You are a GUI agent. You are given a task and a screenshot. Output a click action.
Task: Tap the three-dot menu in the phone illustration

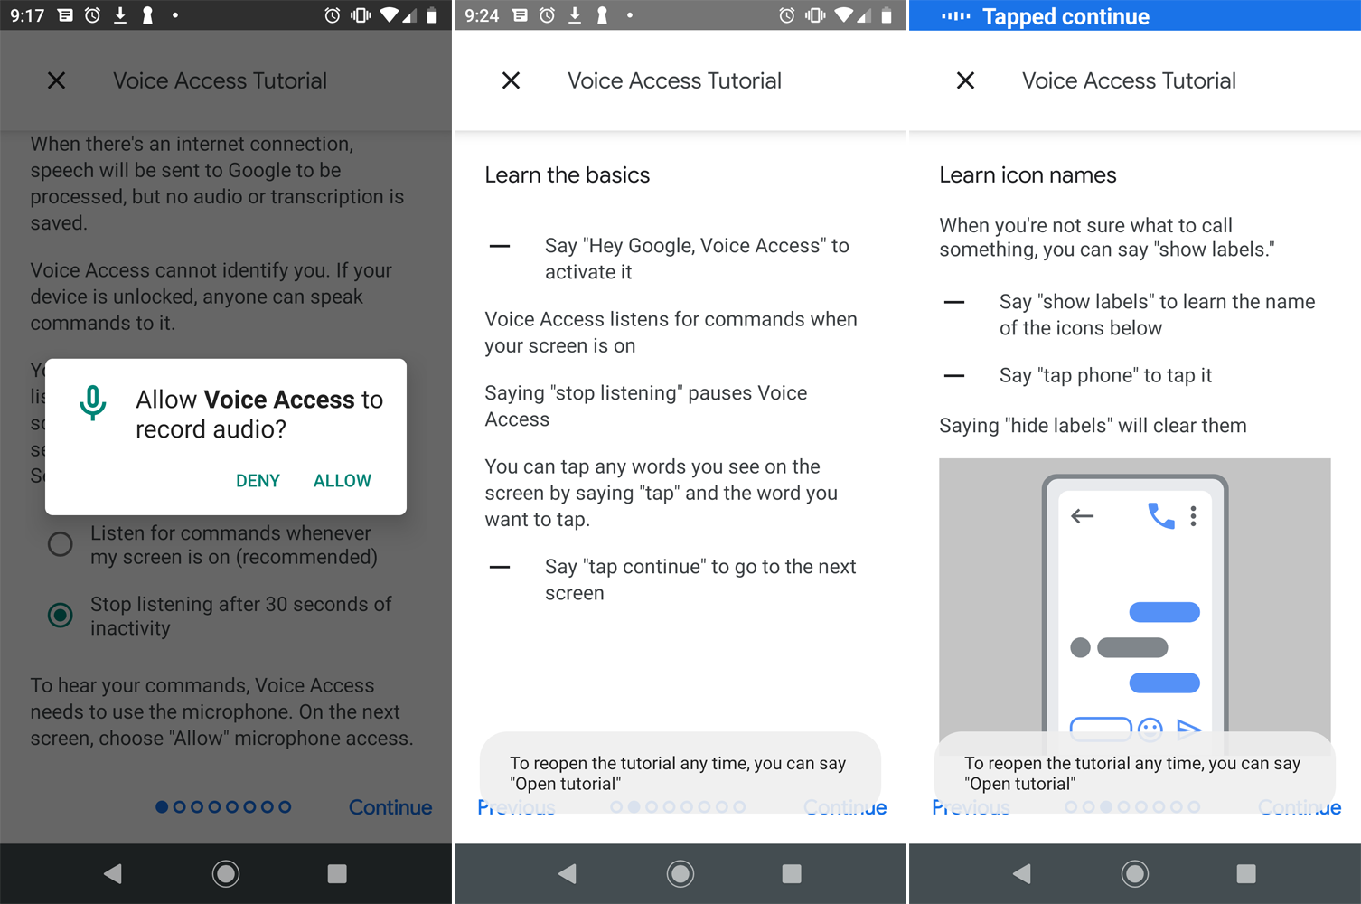pos(1194,516)
